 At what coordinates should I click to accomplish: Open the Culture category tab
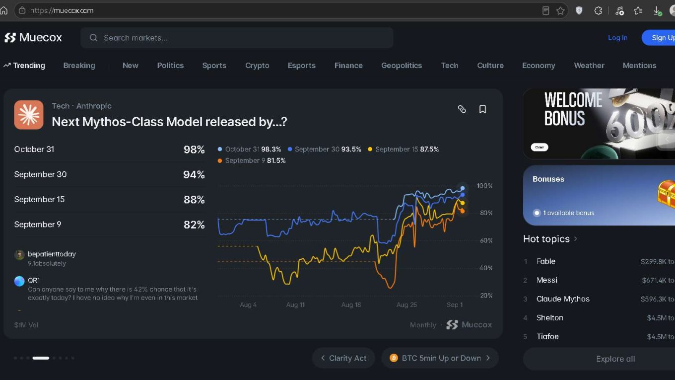490,66
